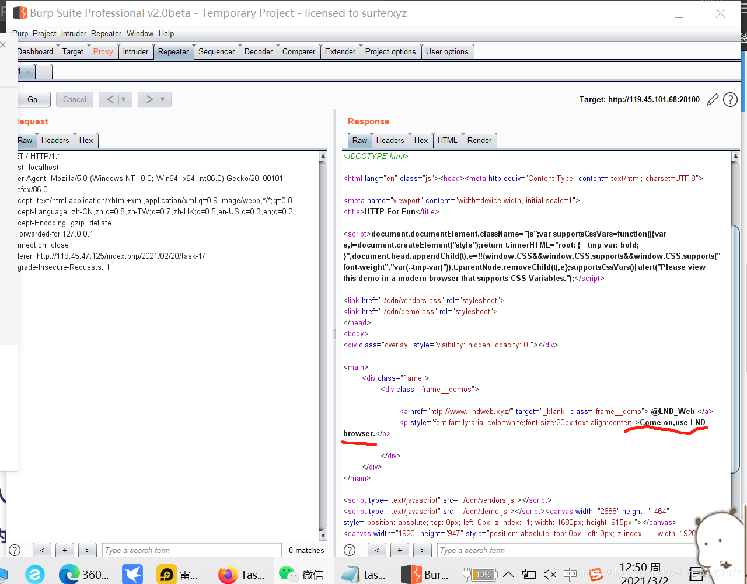Select the response Raw tab
Viewport: 747px width, 584px height.
coord(360,140)
